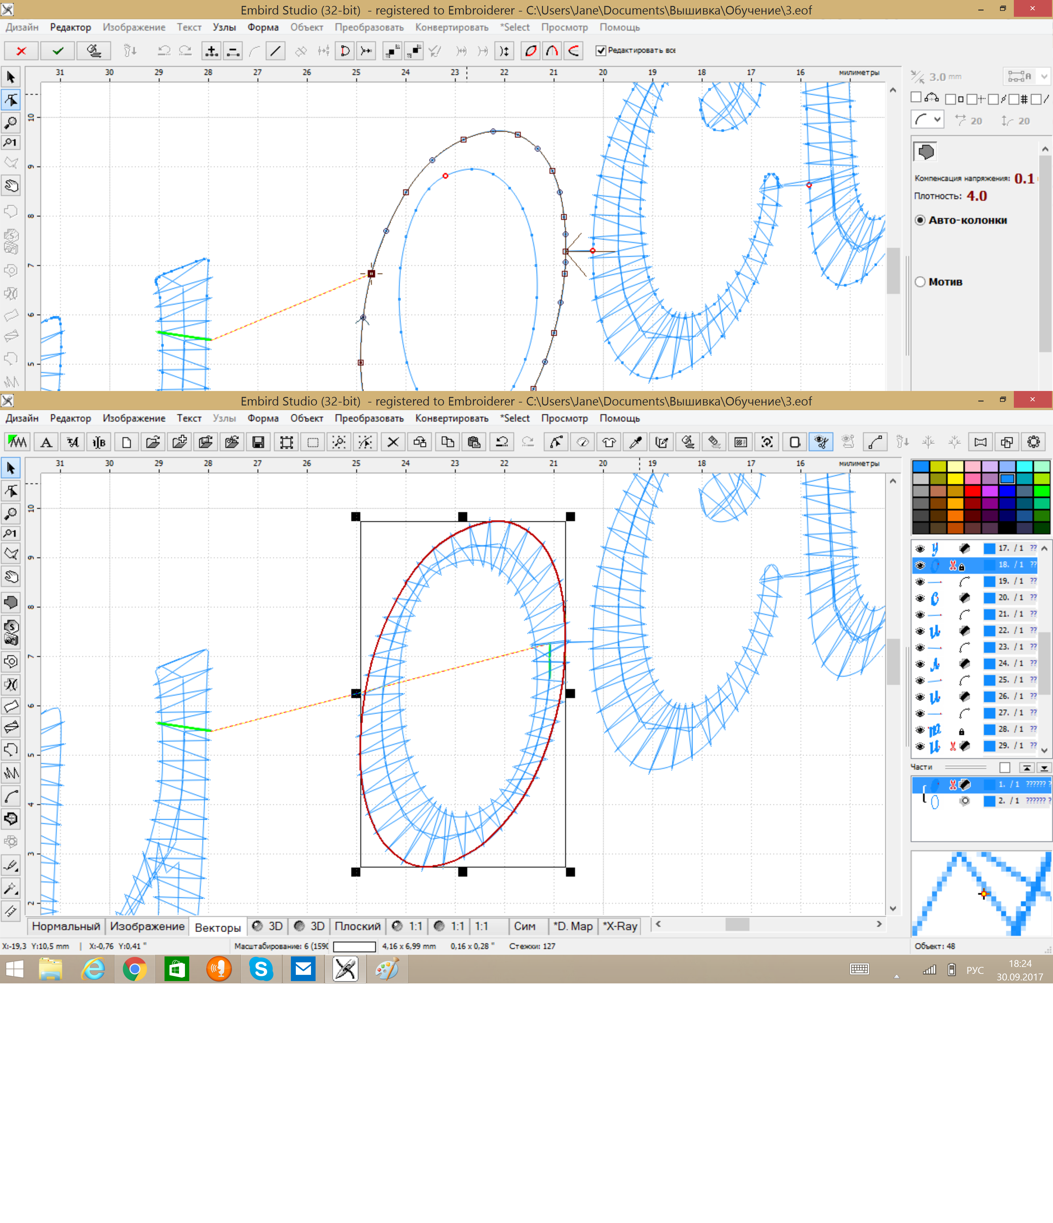Click the 'Плоский' view button
This screenshot has width=1053, height=1223.
point(357,926)
